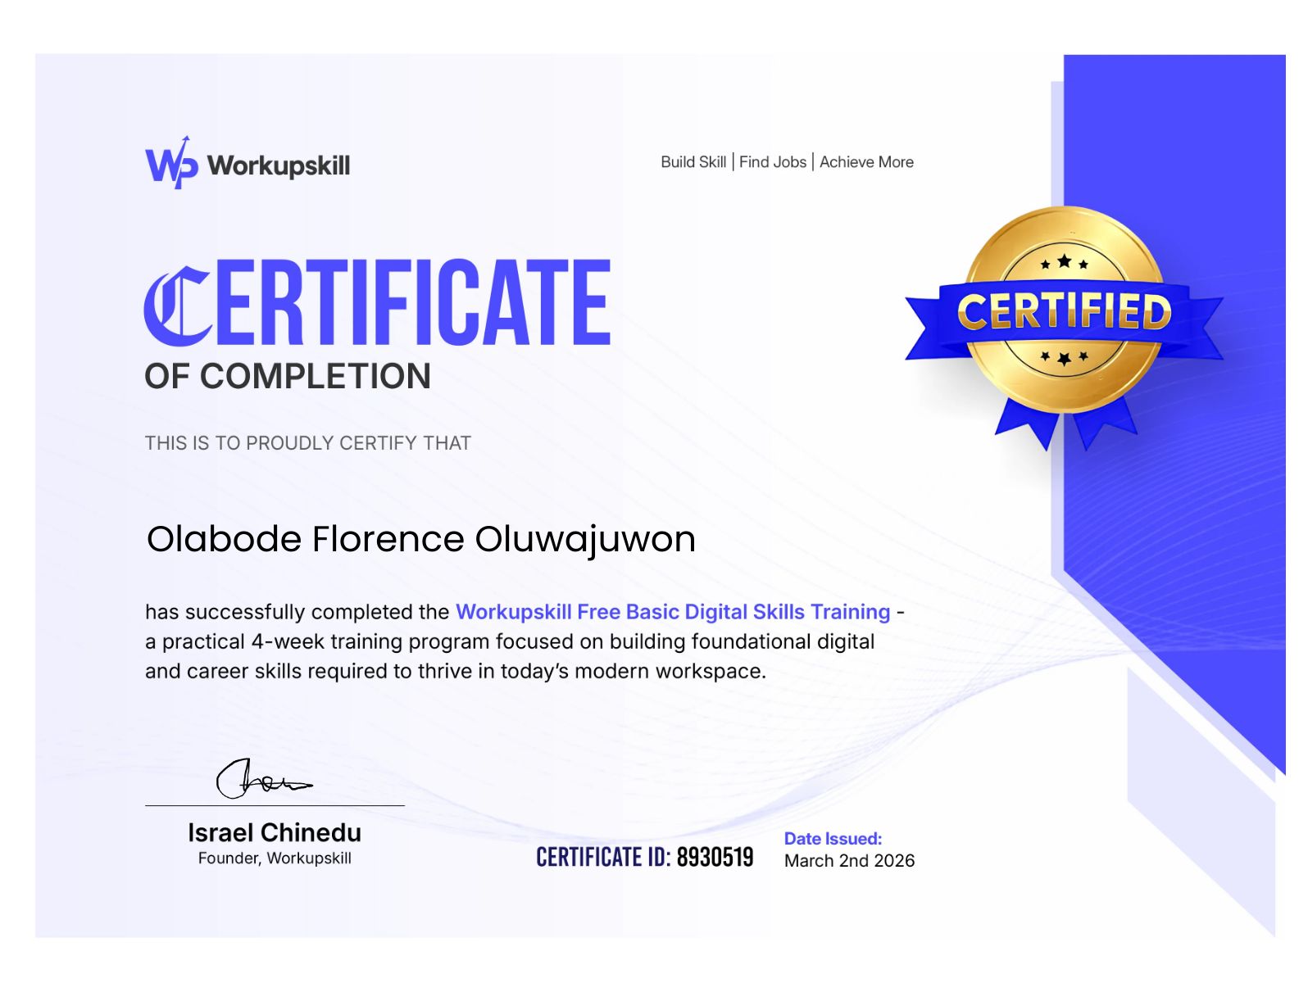The image size is (1308, 983).
Task: Select the date March 2nd 2026
Action: [849, 861]
